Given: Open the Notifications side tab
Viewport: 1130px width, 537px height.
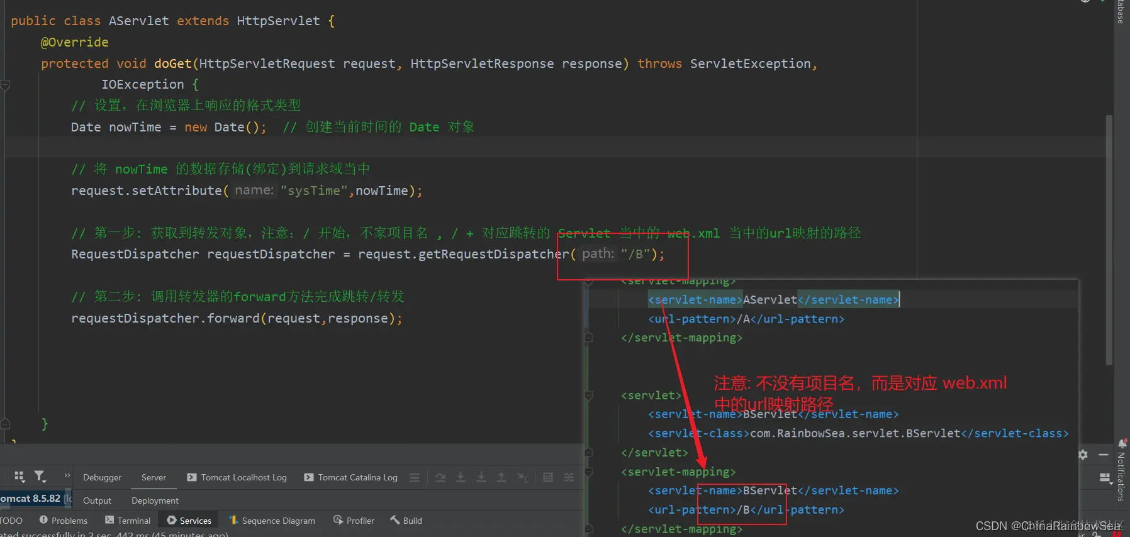Looking at the screenshot, I should [x=1121, y=477].
